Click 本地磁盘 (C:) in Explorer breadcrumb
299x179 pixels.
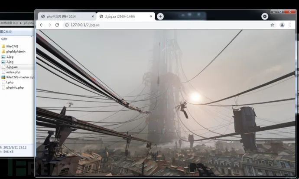tap(9, 23)
